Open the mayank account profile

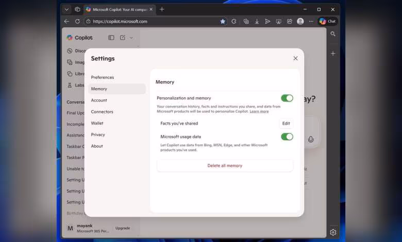coord(88,228)
